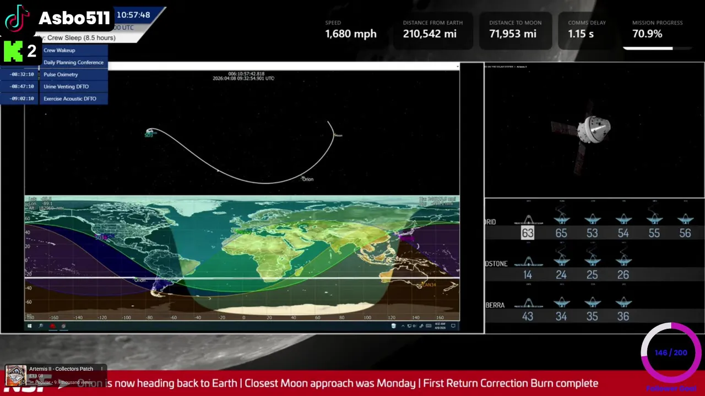
Task: Select the Exercise Acoustic DFTO row
Action: (x=73, y=99)
